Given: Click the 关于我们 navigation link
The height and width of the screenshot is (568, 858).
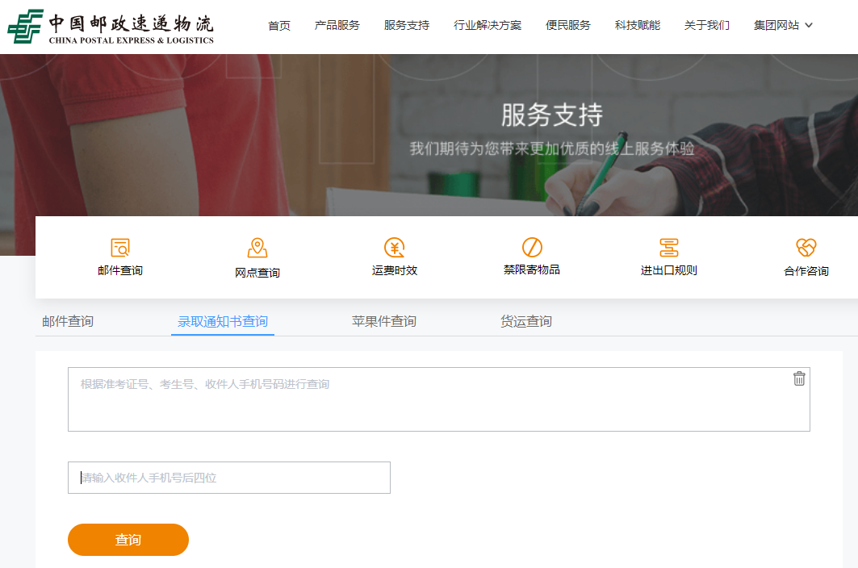Looking at the screenshot, I should click(x=707, y=26).
